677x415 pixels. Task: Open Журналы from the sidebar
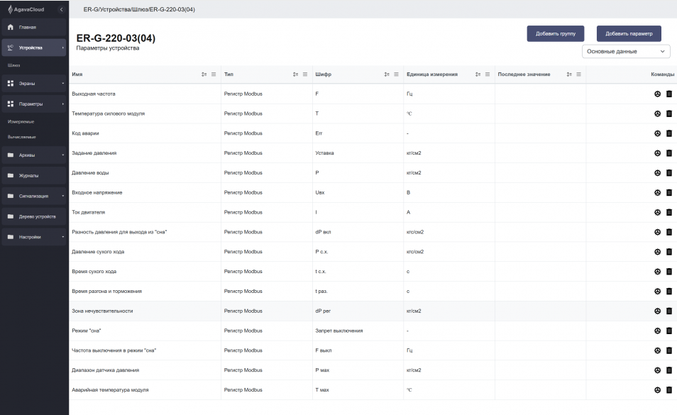33,175
